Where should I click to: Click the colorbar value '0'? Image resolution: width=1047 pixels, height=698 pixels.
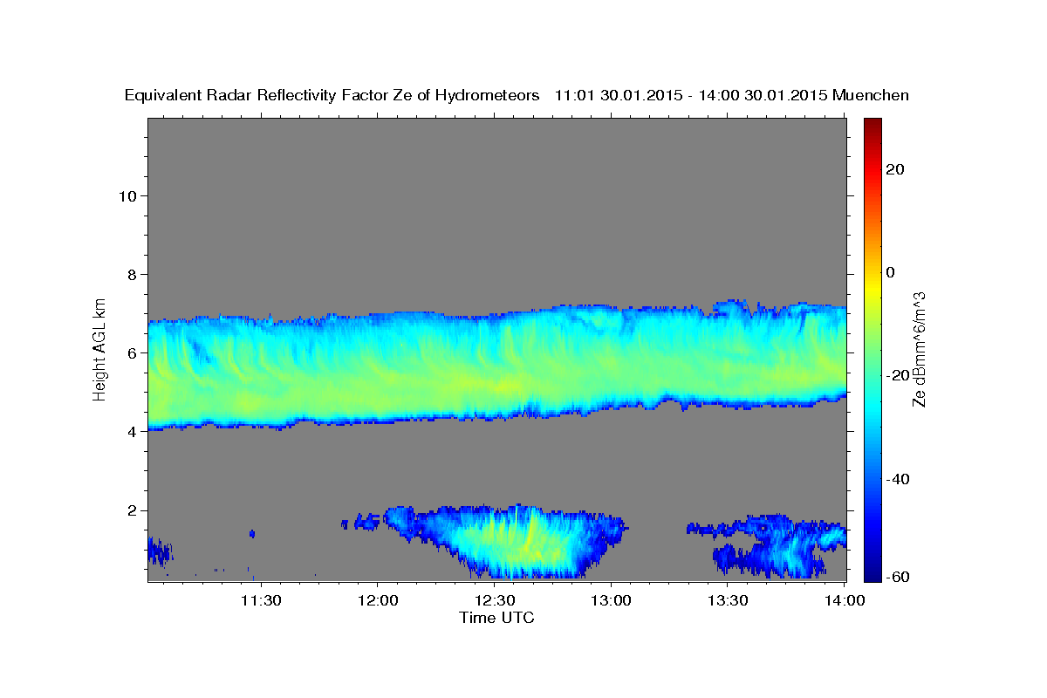click(x=891, y=272)
